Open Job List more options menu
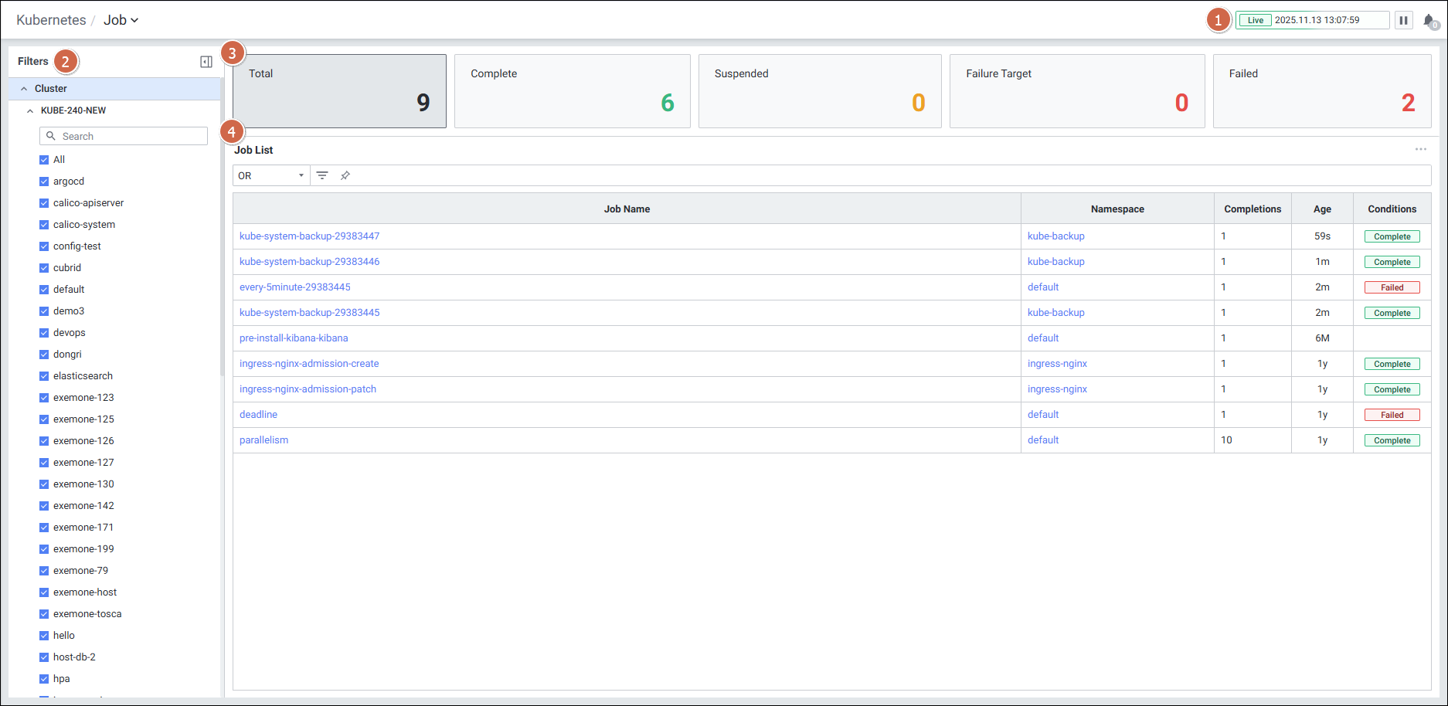The width and height of the screenshot is (1448, 706). click(1420, 149)
